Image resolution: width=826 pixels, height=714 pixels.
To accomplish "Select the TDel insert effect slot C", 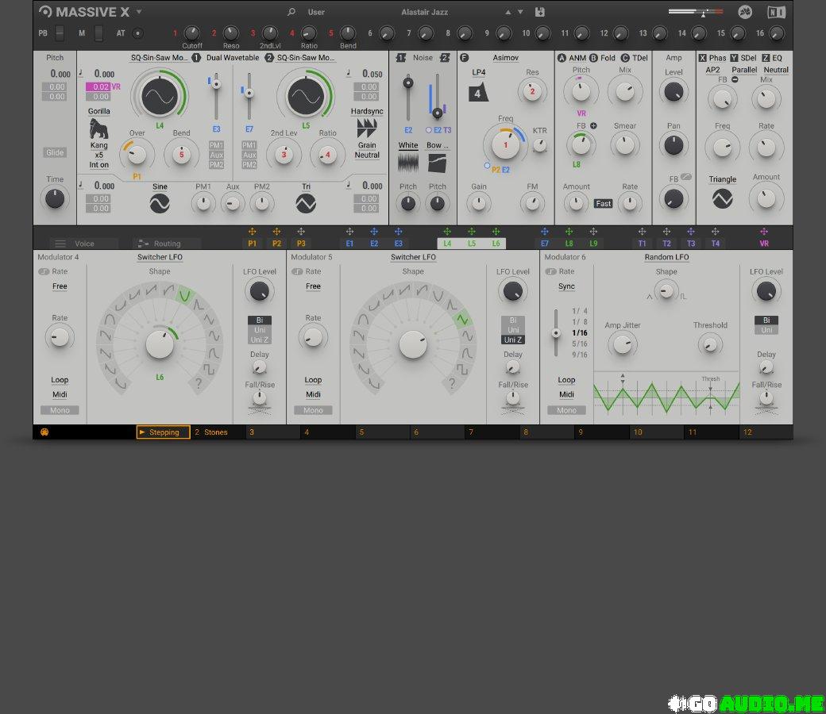I will [635, 58].
